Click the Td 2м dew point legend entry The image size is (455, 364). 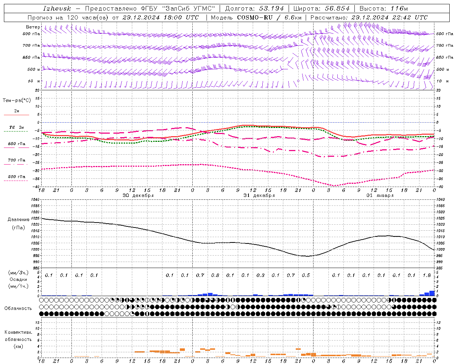(17, 127)
